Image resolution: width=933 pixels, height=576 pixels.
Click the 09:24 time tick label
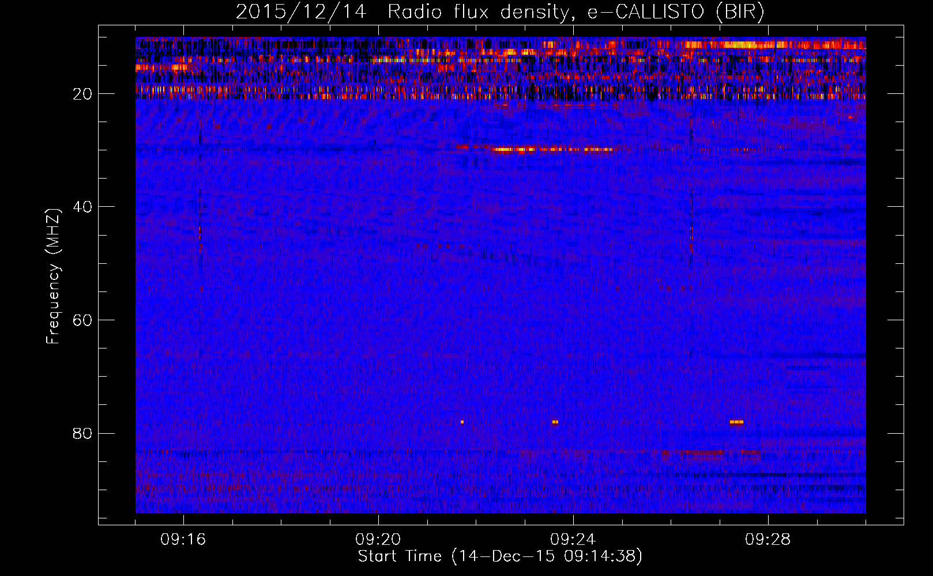click(573, 540)
